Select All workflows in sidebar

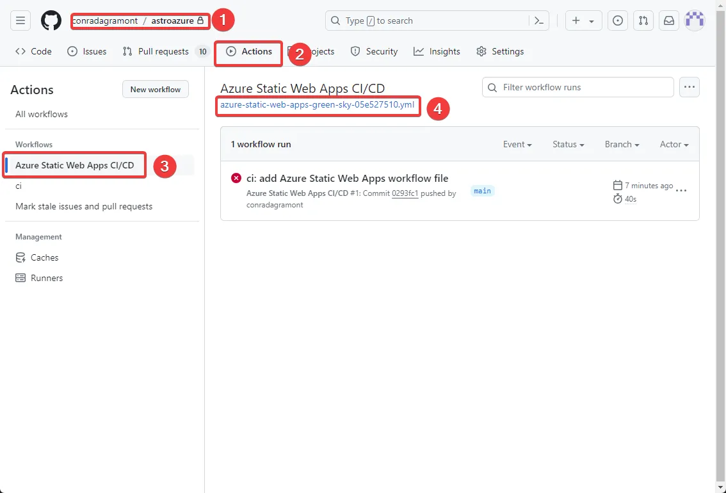42,114
